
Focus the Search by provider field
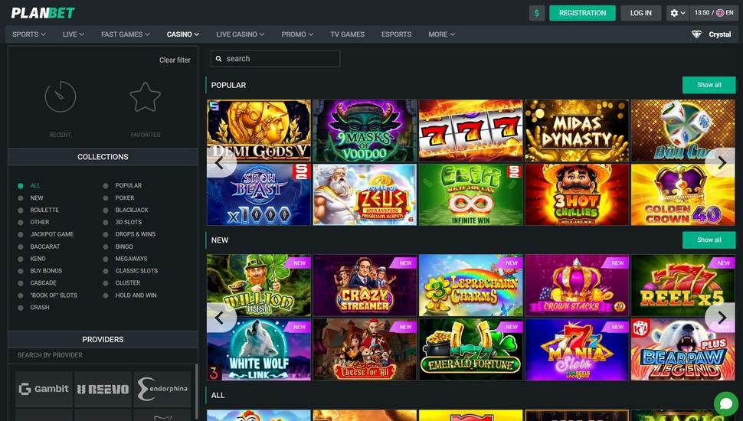click(x=103, y=355)
